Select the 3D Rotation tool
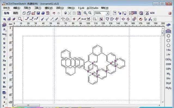 click(14, 19)
